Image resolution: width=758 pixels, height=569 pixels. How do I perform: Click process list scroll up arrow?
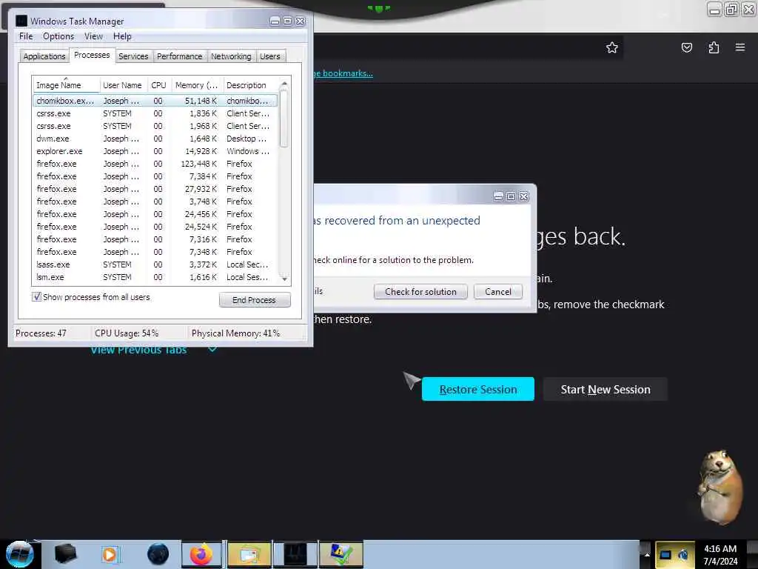[x=284, y=84]
